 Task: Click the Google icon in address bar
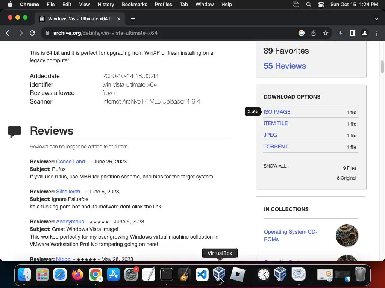pos(301,33)
